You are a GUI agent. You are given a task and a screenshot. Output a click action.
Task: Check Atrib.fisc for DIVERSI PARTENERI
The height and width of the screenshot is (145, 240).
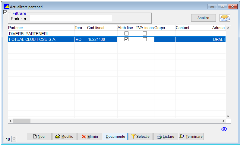[127, 34]
